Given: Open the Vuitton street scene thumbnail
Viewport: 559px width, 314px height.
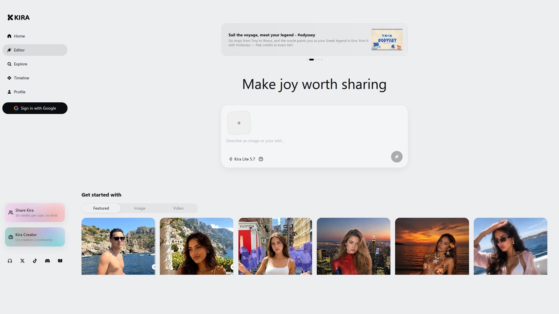Looking at the screenshot, I should pyautogui.click(x=275, y=246).
